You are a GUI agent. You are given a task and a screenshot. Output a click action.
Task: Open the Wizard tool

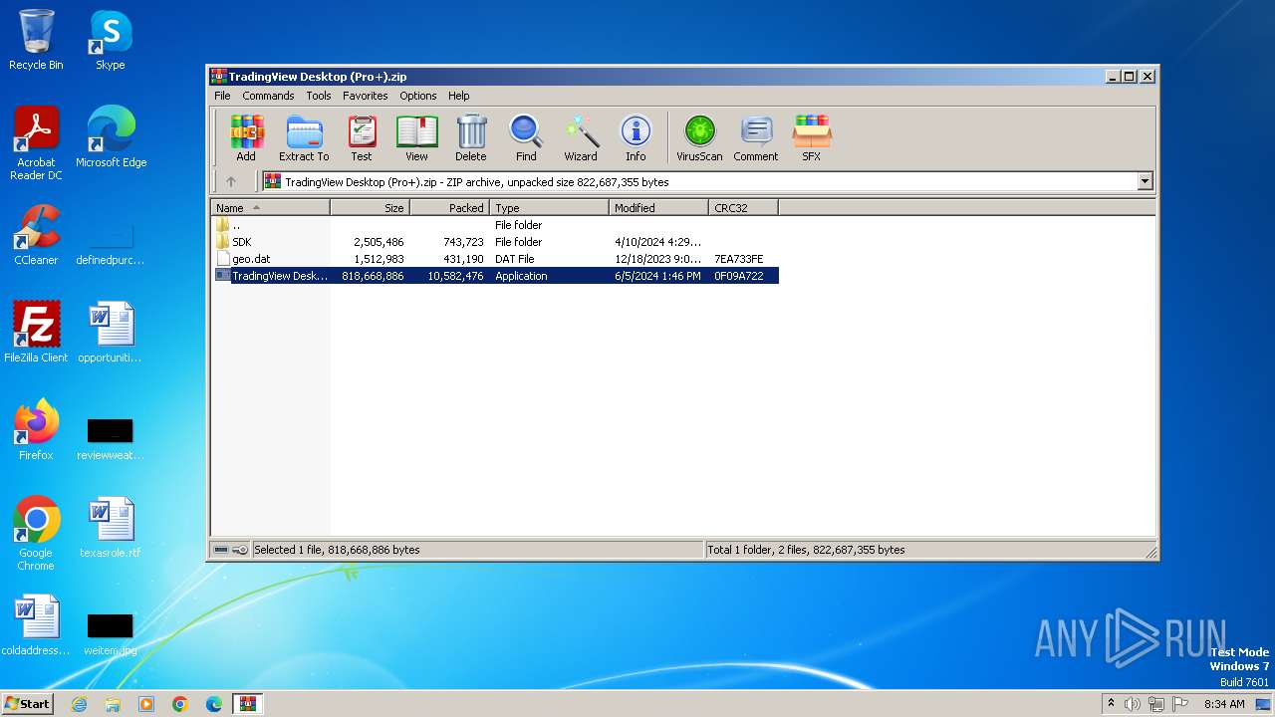[x=581, y=137]
